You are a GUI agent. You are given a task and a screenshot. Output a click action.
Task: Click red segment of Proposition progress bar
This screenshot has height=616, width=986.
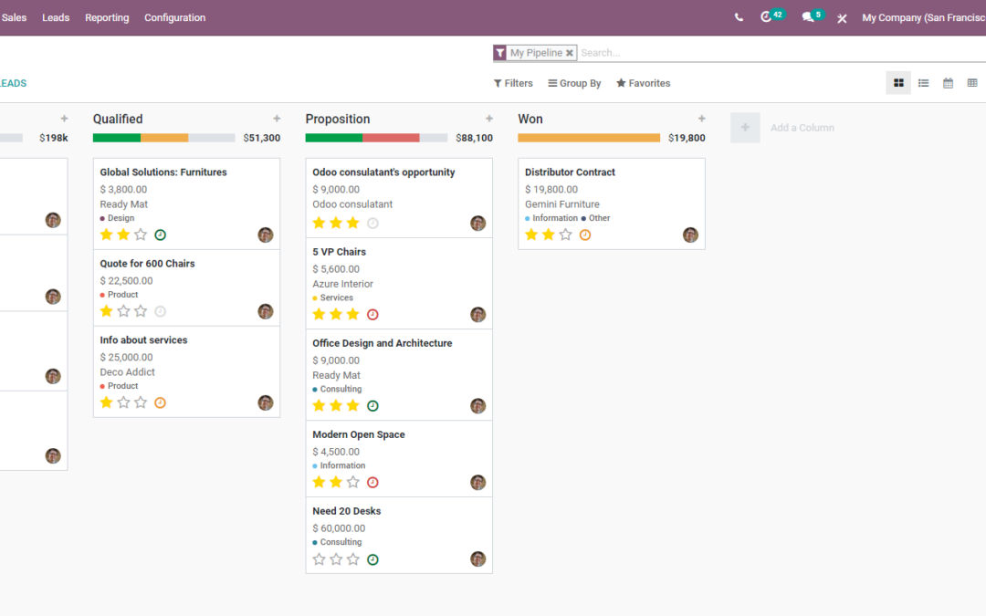(391, 138)
